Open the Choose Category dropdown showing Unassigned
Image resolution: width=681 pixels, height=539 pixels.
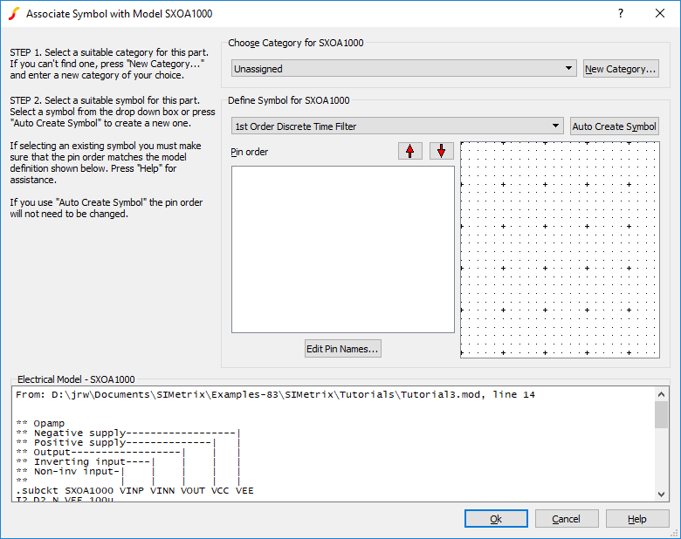pos(404,68)
